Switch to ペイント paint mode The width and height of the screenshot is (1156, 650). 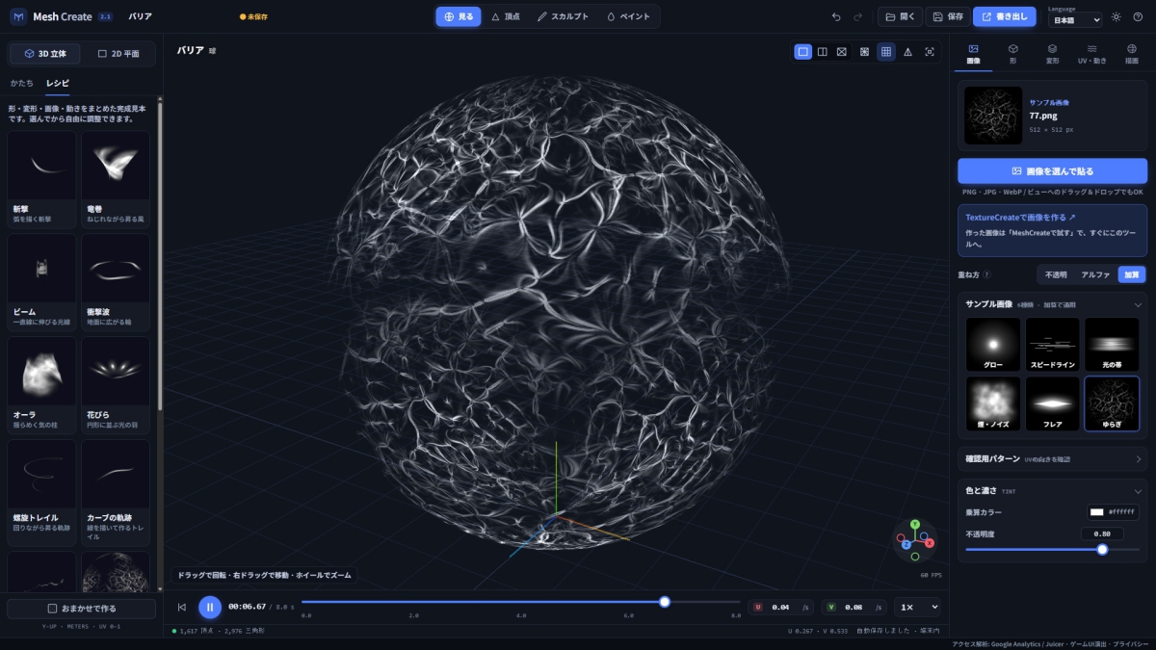628,16
